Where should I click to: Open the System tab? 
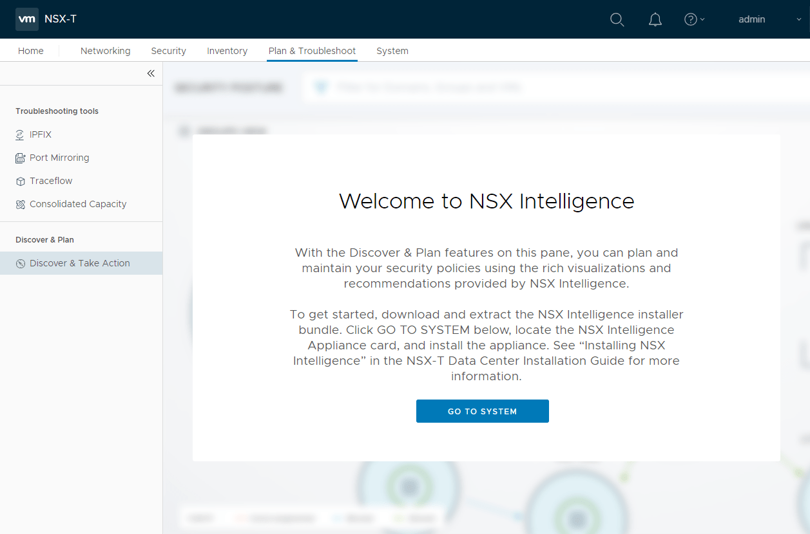pos(392,51)
